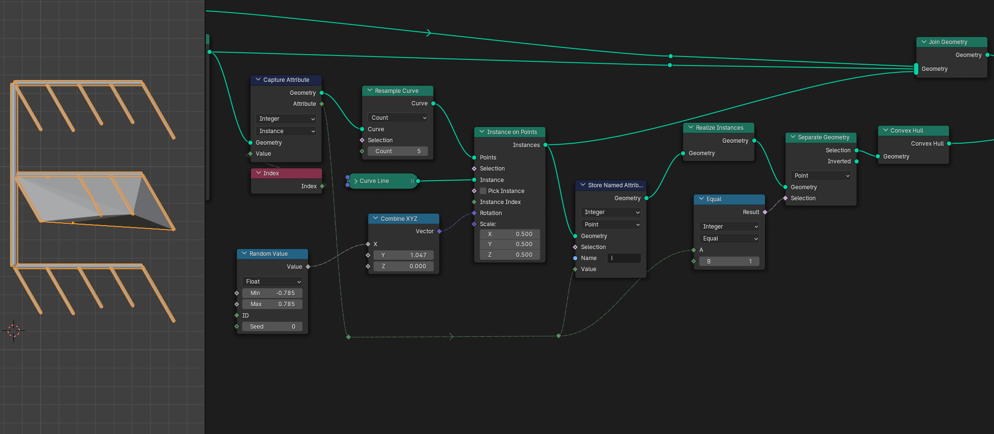This screenshot has width=994, height=434.
Task: Collapse the Combine XYZ node
Action: pos(376,218)
